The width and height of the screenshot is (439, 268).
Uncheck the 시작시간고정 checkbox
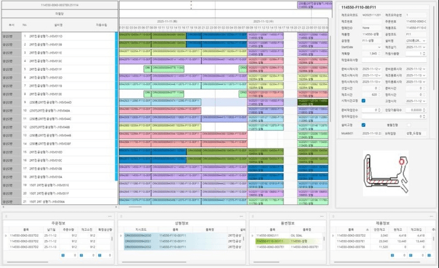pos(363,101)
